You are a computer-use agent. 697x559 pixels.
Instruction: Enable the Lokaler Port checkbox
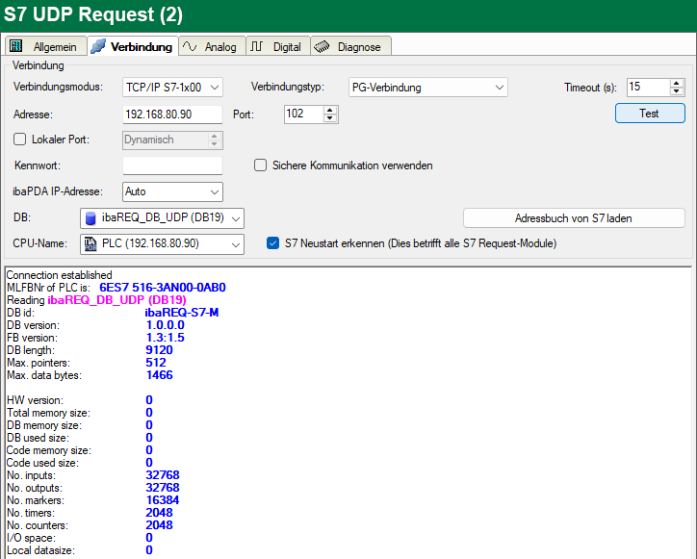pyautogui.click(x=20, y=140)
